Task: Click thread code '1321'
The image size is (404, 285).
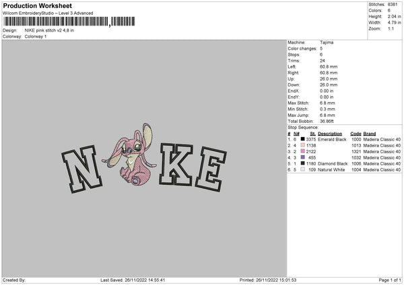Action: [x=356, y=151]
